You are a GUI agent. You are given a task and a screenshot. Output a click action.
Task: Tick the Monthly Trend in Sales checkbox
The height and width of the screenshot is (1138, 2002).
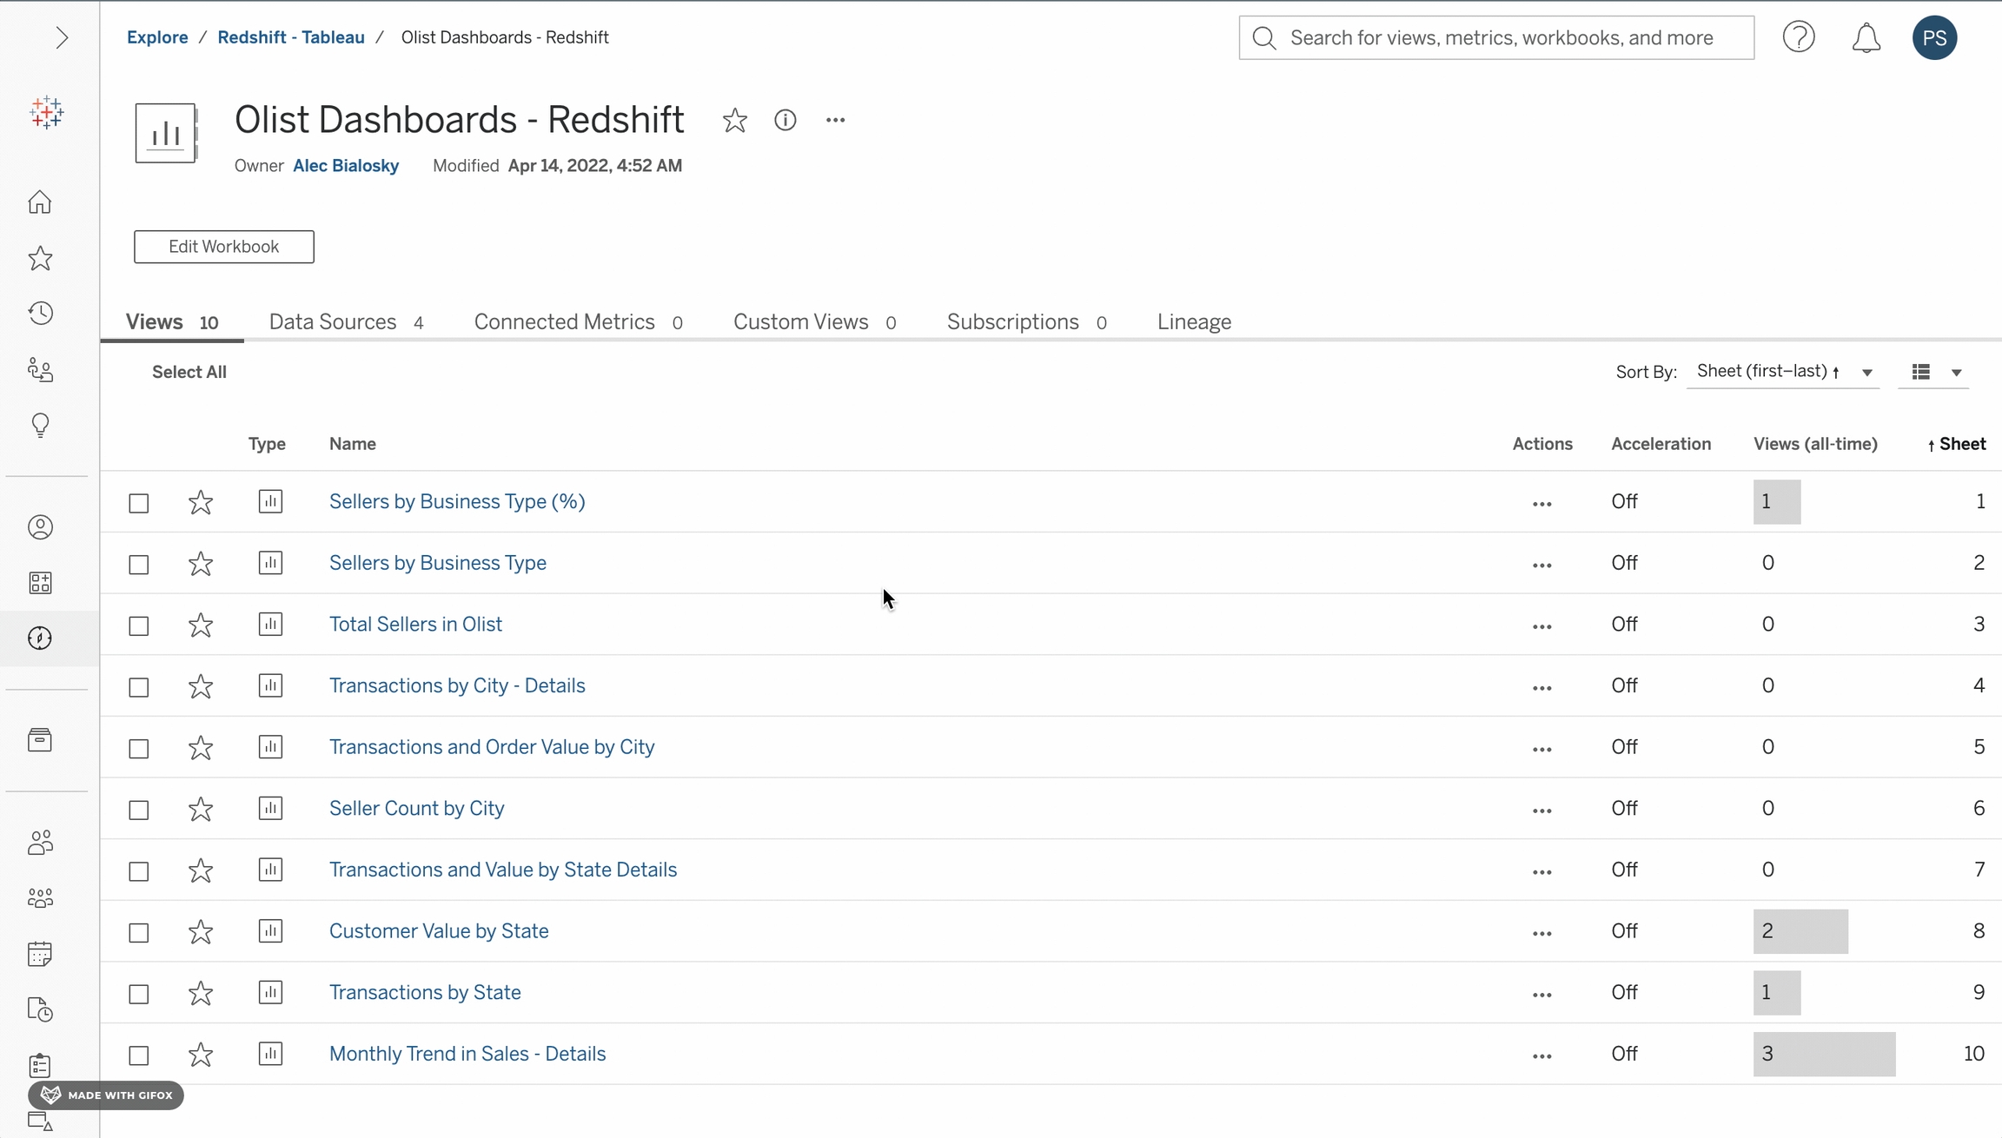(x=139, y=1055)
